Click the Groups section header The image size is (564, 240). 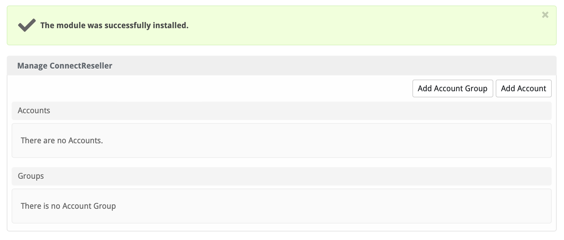pyautogui.click(x=31, y=176)
